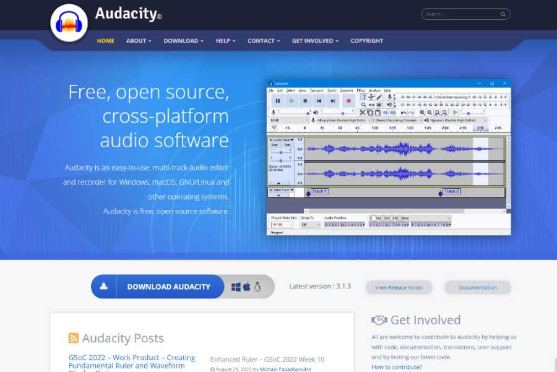Select the Draw pencil tool
557x372 pixels.
pos(379,97)
